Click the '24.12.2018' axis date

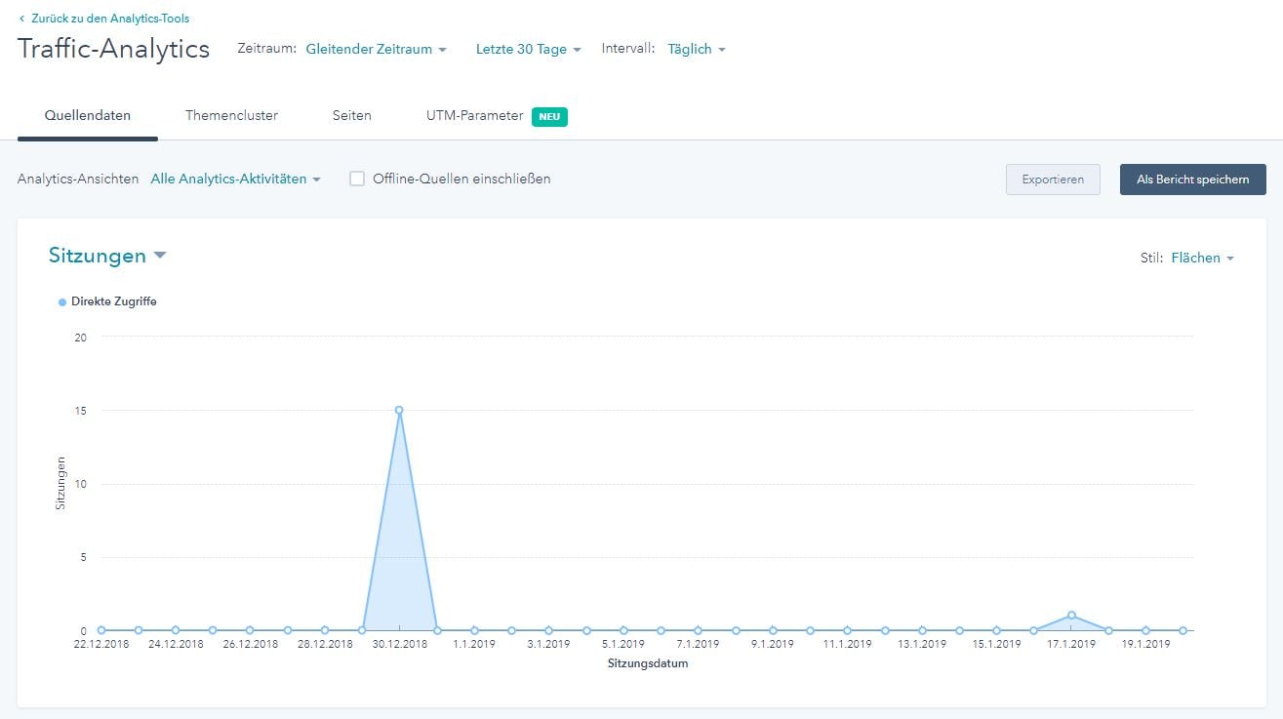pyautogui.click(x=176, y=645)
